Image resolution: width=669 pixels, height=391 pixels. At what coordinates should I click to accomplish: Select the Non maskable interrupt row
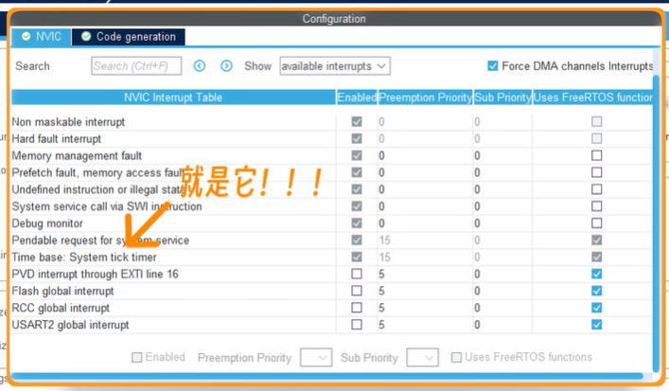pos(332,121)
